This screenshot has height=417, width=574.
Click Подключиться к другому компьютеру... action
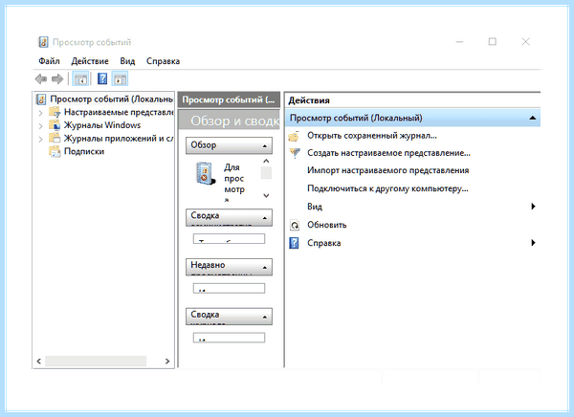pyautogui.click(x=387, y=188)
